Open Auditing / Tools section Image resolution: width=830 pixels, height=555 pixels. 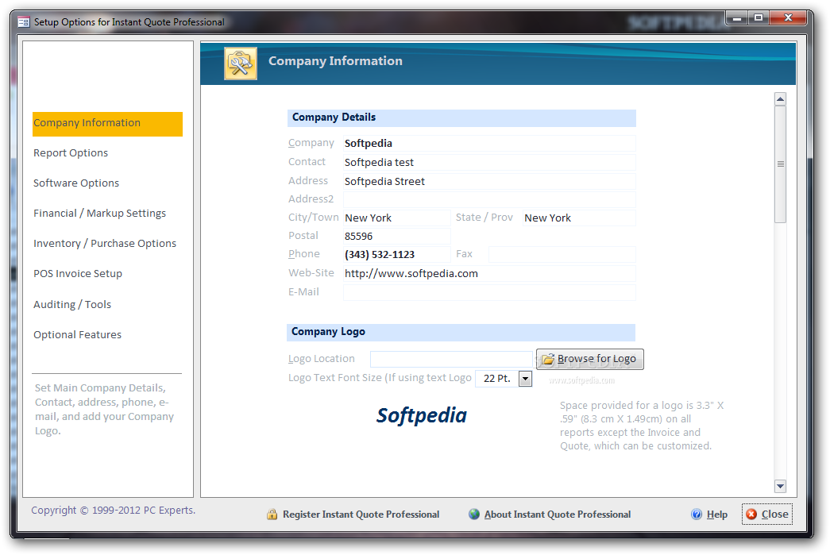click(x=72, y=304)
